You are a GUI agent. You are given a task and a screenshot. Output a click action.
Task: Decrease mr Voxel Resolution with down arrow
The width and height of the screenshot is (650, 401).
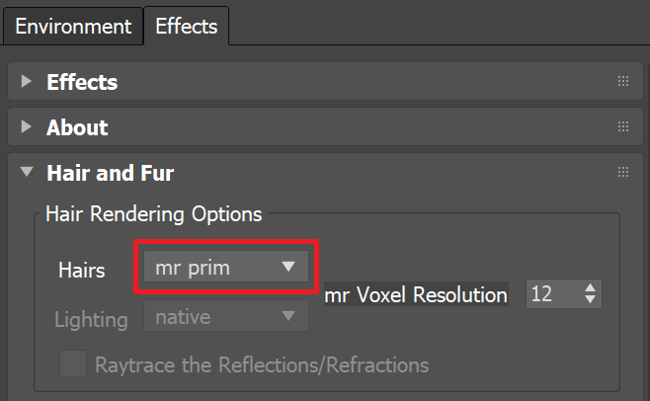pos(591,299)
